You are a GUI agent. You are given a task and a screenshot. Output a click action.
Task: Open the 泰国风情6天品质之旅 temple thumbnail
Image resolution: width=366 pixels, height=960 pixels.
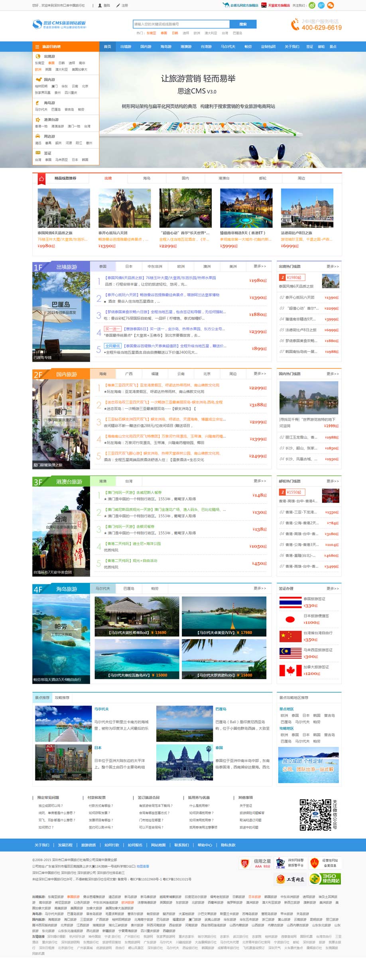[64, 208]
